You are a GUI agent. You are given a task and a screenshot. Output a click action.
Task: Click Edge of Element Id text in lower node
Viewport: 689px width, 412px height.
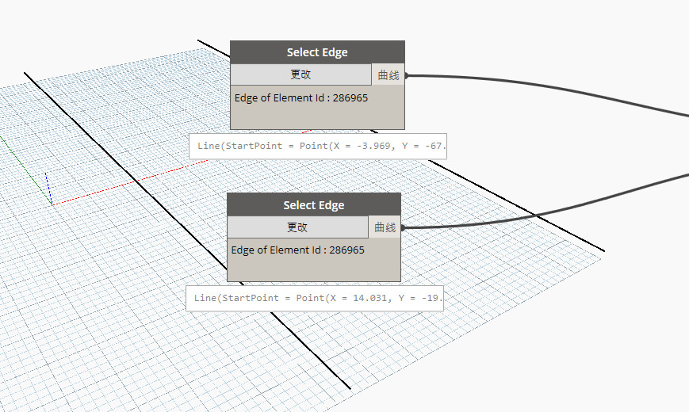click(x=298, y=250)
